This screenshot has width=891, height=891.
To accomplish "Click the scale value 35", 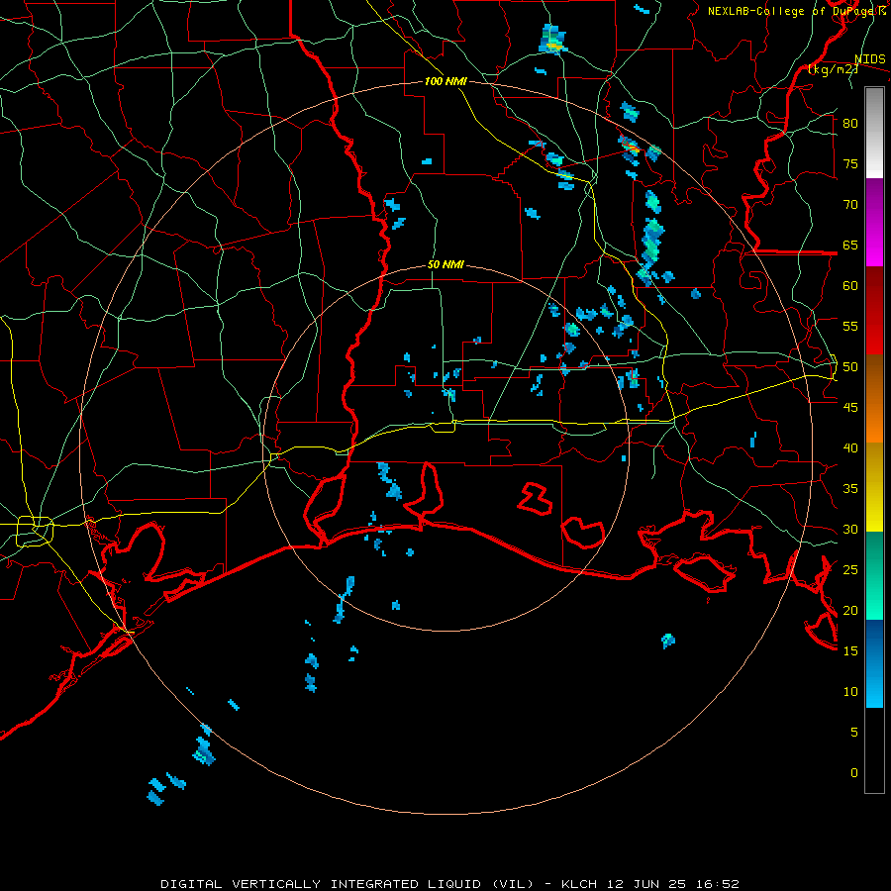I will [850, 489].
